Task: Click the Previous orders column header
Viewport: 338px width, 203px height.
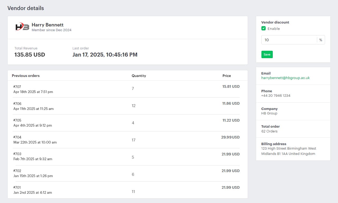Action: point(26,76)
